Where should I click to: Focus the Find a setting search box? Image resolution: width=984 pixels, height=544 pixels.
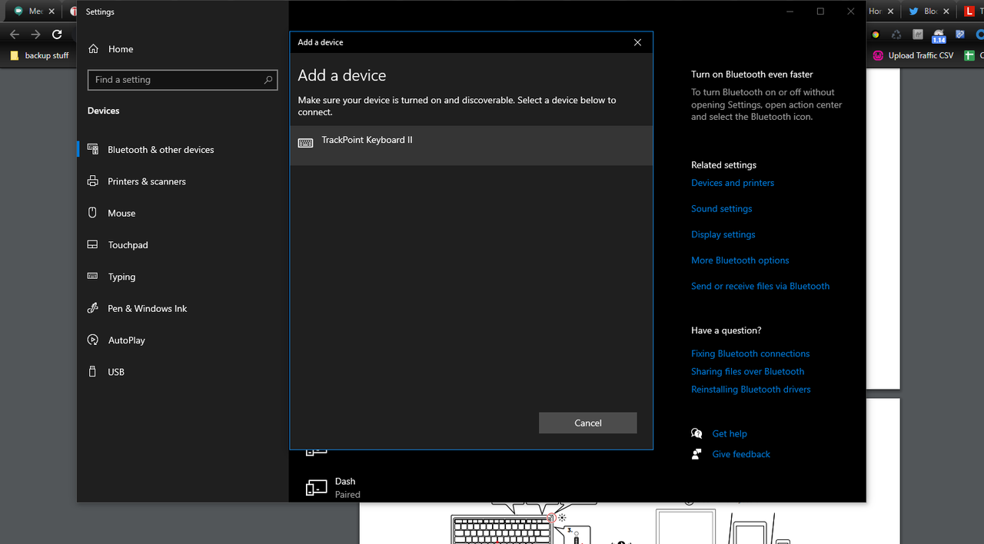point(184,80)
